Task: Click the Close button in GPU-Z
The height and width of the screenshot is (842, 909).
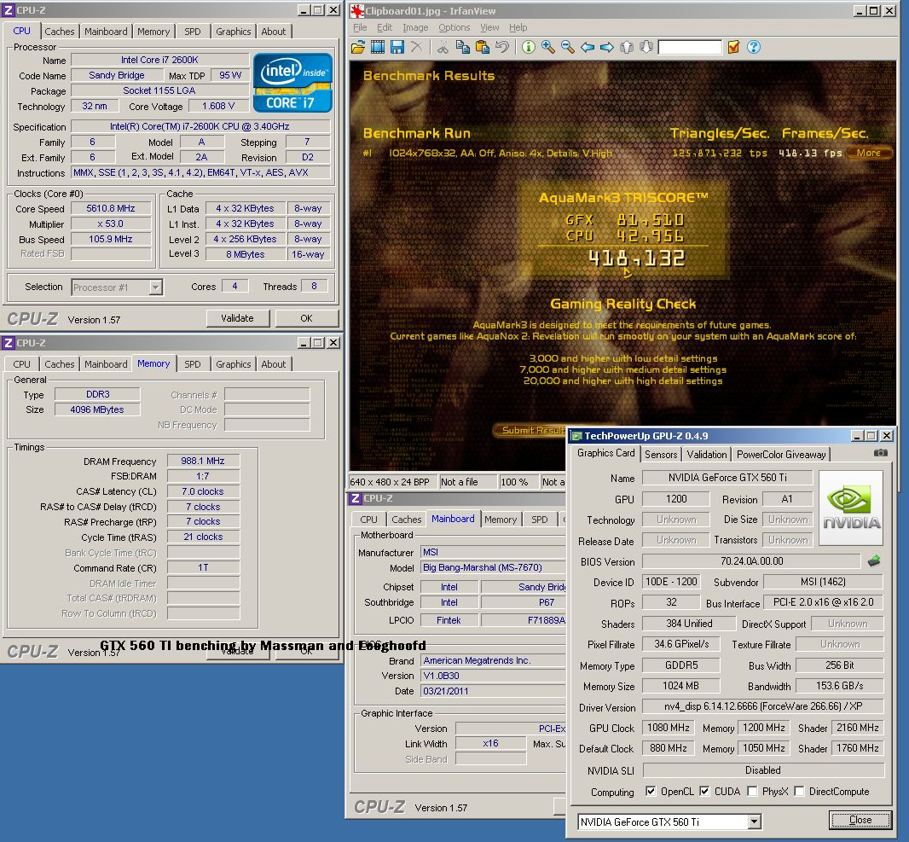Action: coord(860,820)
